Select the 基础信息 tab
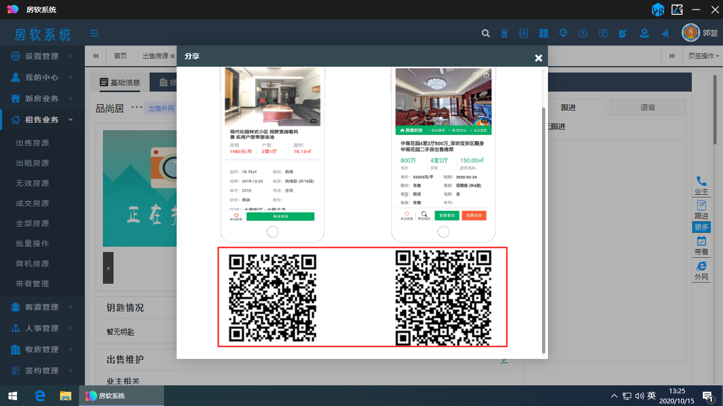 (120, 83)
